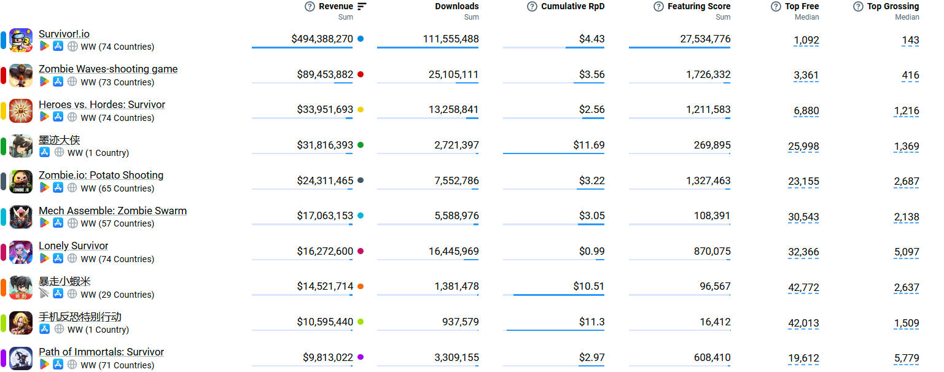The height and width of the screenshot is (372, 944).
Task: Open the Lonely Survivor app link
Action: click(74, 246)
